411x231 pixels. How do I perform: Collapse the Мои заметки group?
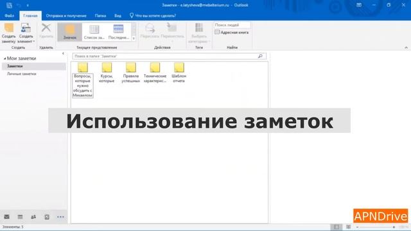coord(4,58)
